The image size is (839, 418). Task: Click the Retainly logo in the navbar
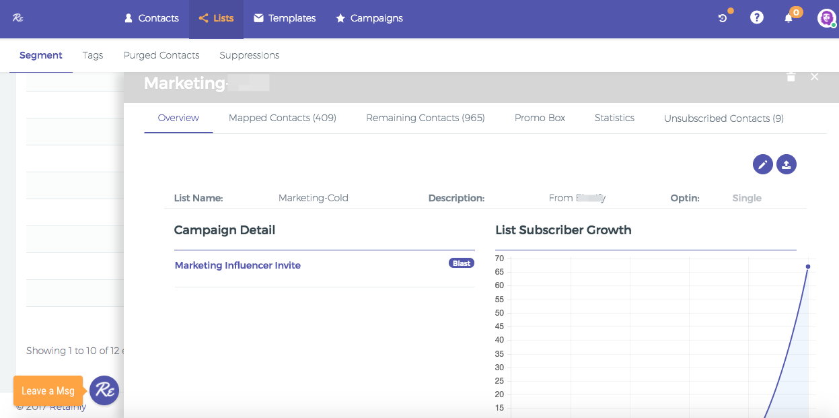pyautogui.click(x=18, y=18)
